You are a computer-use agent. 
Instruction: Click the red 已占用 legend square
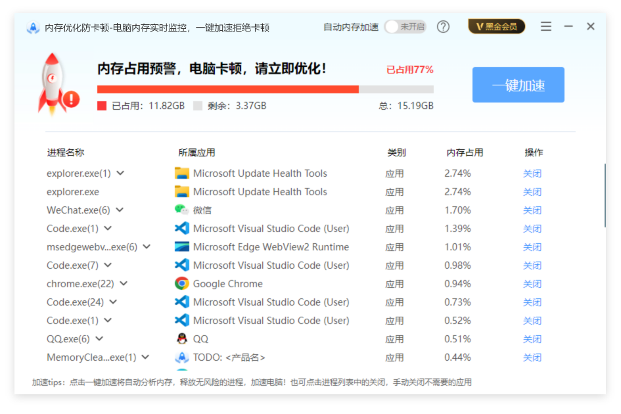coord(102,106)
